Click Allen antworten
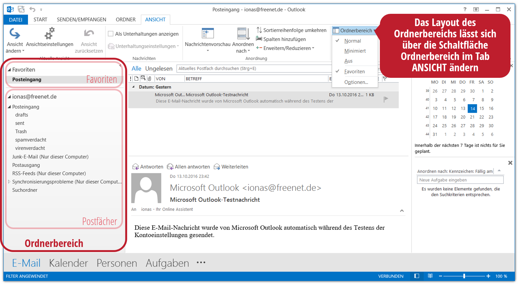This screenshot has width=518, height=284. (188, 167)
